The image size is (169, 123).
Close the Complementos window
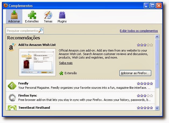pyautogui.click(x=159, y=5)
